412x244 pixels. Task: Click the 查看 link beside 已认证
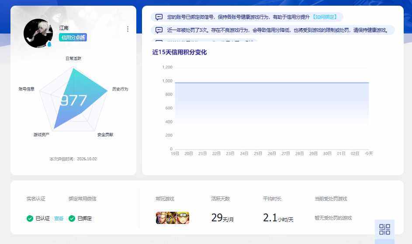click(59, 218)
